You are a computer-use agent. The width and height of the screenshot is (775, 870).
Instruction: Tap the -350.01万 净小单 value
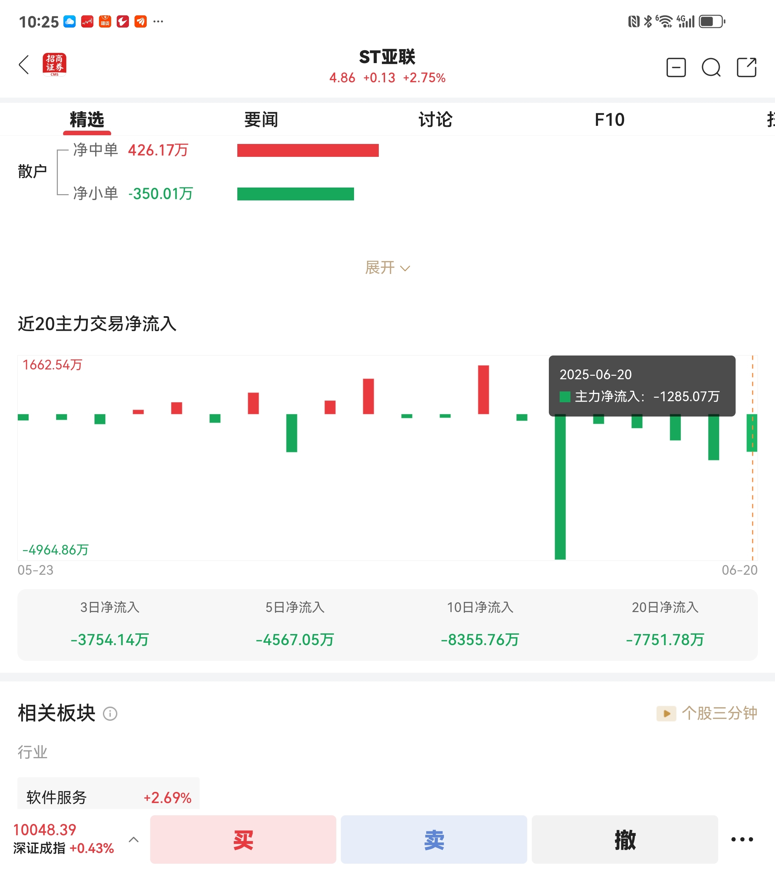click(161, 194)
